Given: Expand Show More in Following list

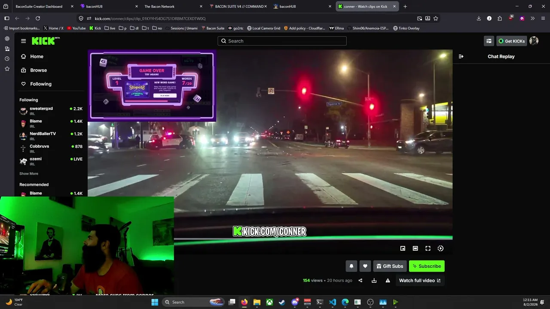Looking at the screenshot, I should click(x=29, y=173).
